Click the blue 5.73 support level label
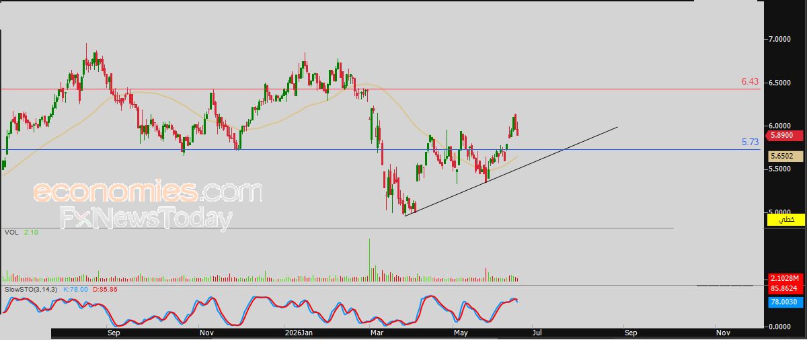Viewport: 807px width, 340px height. [750, 142]
